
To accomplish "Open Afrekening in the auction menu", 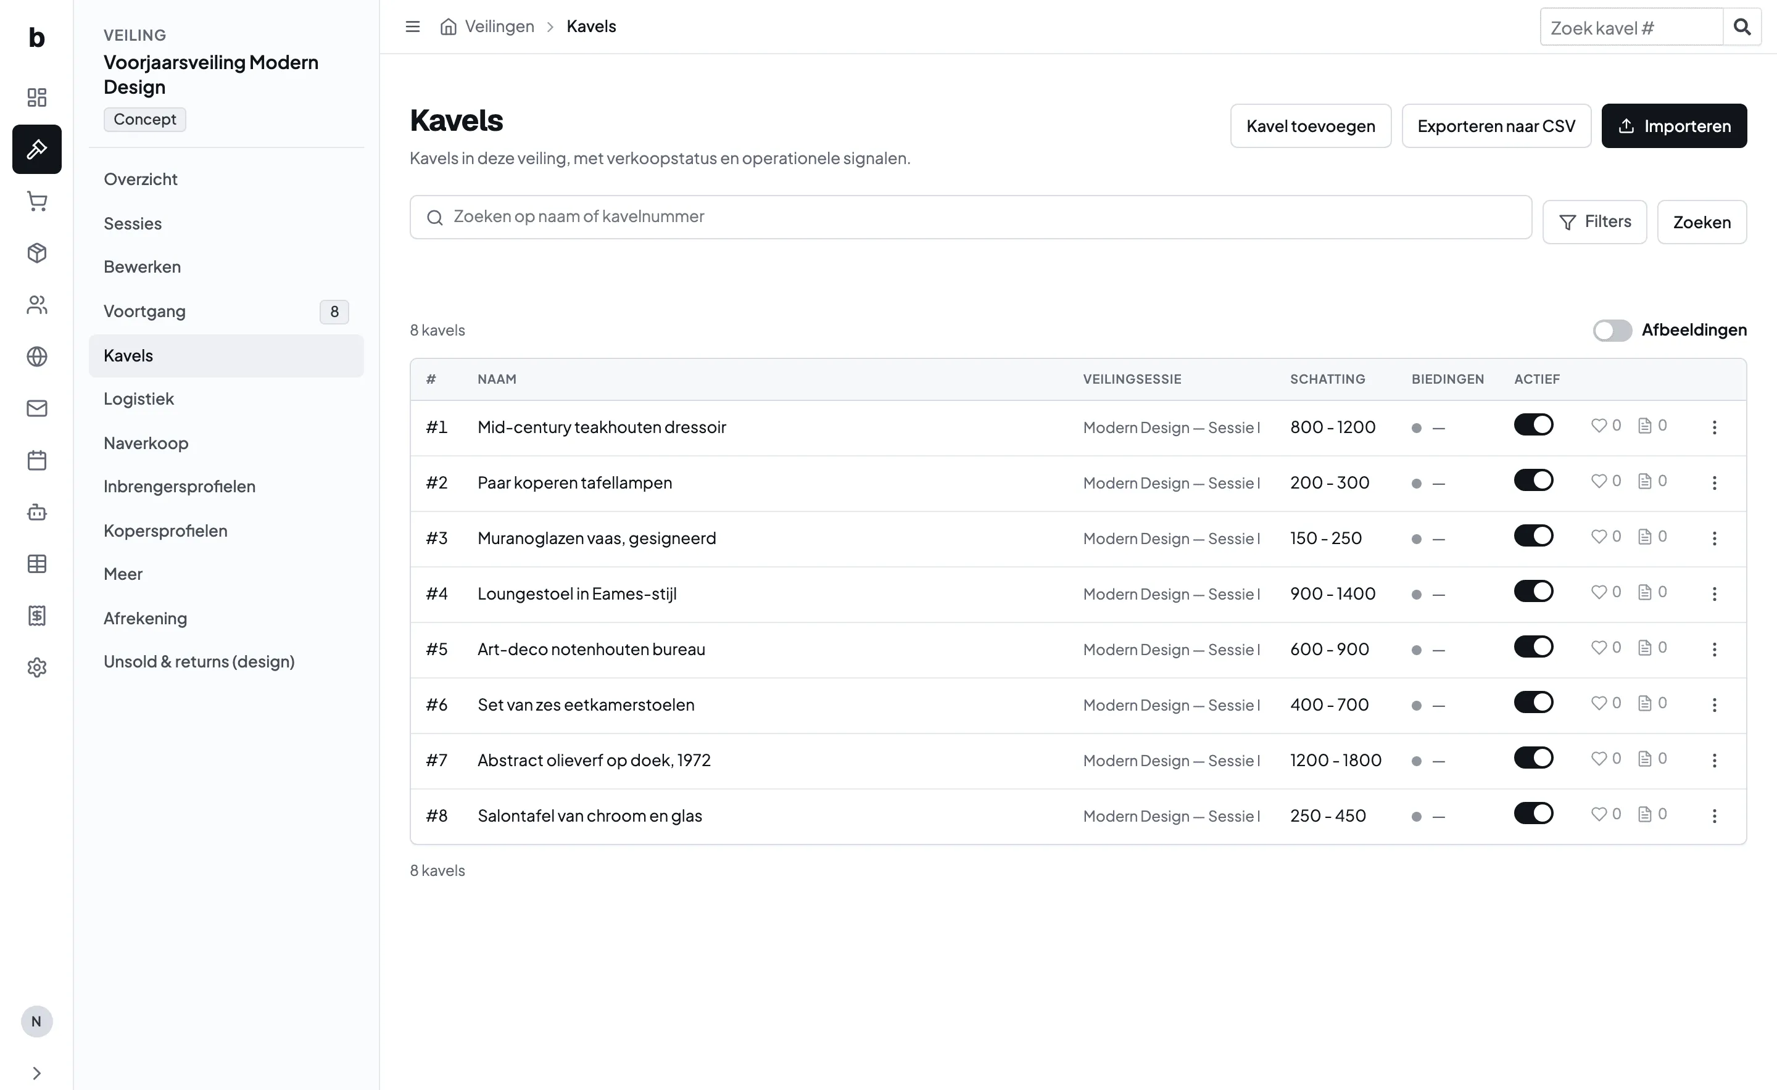I will point(226,619).
